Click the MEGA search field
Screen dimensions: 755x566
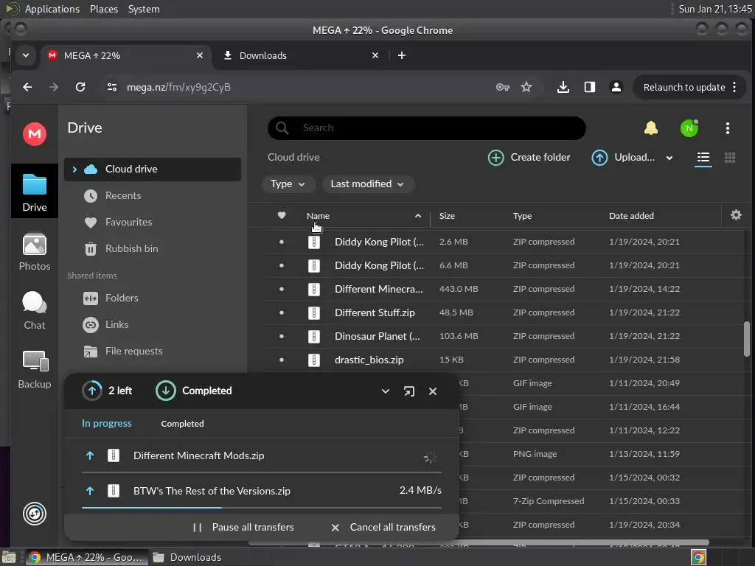[x=427, y=128]
